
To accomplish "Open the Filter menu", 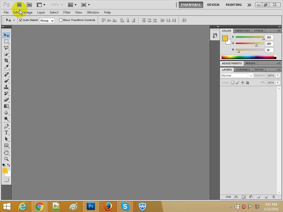I will click(67, 12).
